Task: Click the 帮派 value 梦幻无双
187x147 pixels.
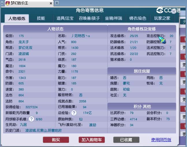Action: (25, 48)
